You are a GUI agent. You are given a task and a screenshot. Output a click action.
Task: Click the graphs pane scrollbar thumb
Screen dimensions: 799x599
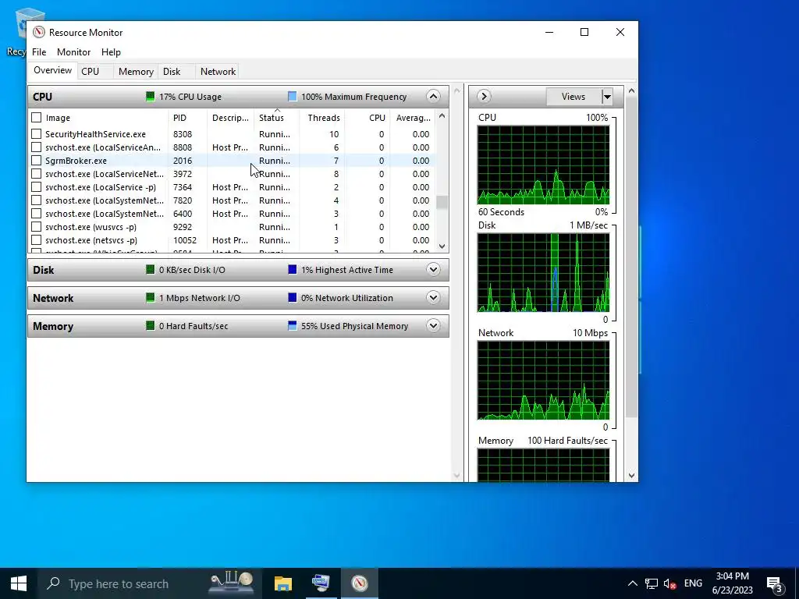pyautogui.click(x=631, y=257)
